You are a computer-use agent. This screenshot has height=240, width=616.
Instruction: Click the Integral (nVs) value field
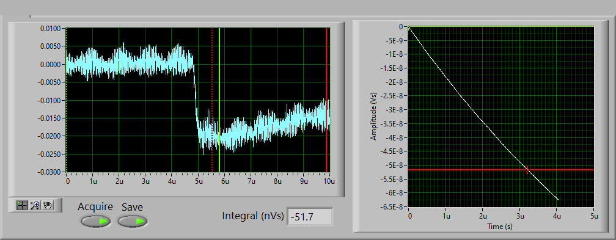point(310,216)
